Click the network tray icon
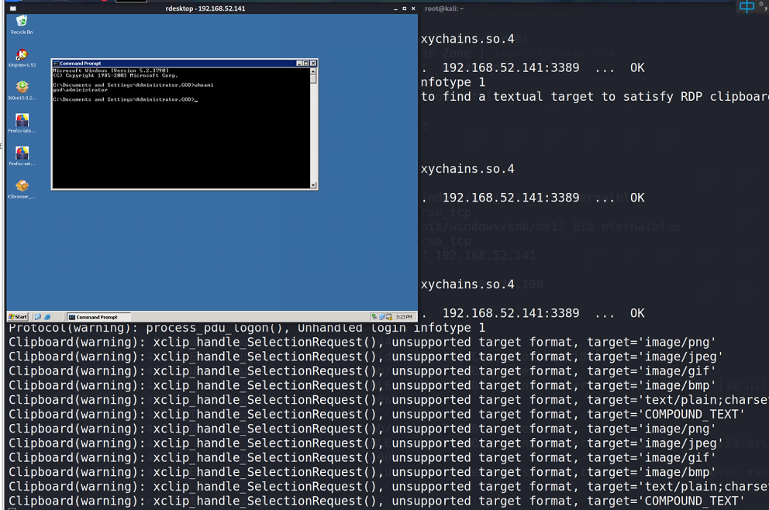The height and width of the screenshot is (510, 769). tap(381, 317)
